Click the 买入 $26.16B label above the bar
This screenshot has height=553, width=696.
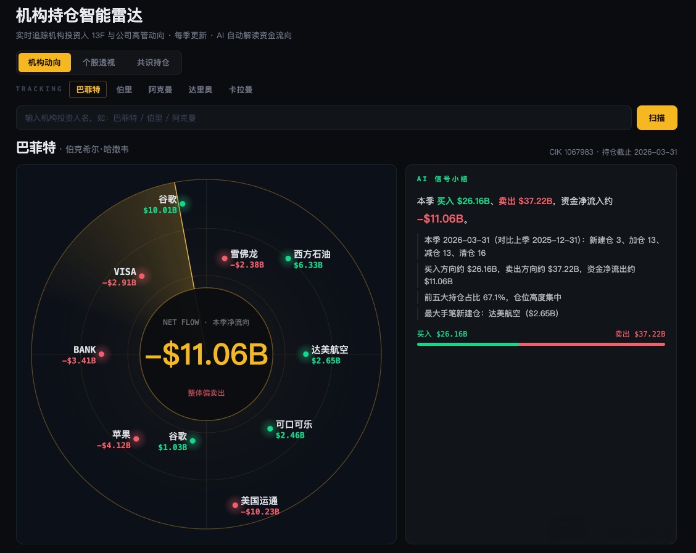click(x=442, y=334)
